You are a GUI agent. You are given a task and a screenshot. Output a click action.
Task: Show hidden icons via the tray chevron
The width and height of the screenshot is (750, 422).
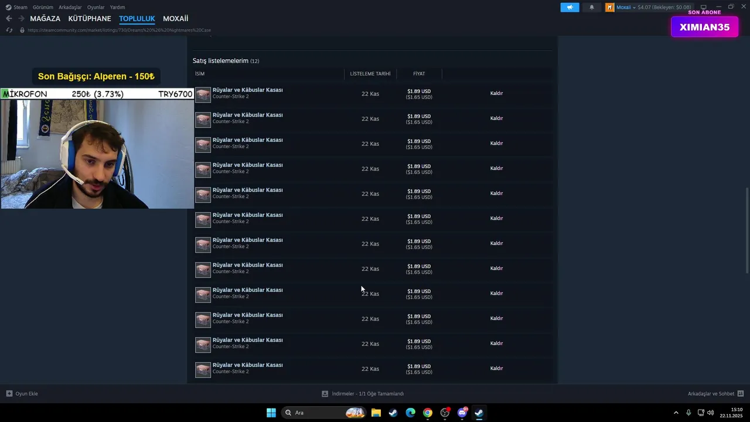coord(676,413)
